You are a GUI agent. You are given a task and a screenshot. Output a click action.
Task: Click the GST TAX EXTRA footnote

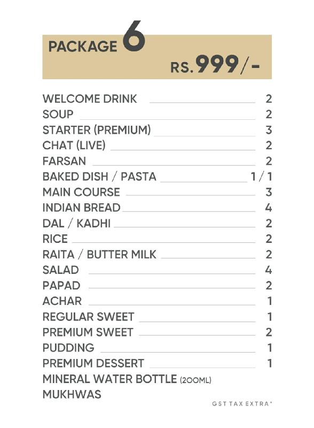click(x=242, y=404)
